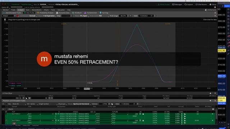Click Add Simulated Trades
230x129 pixels.
(12, 13)
